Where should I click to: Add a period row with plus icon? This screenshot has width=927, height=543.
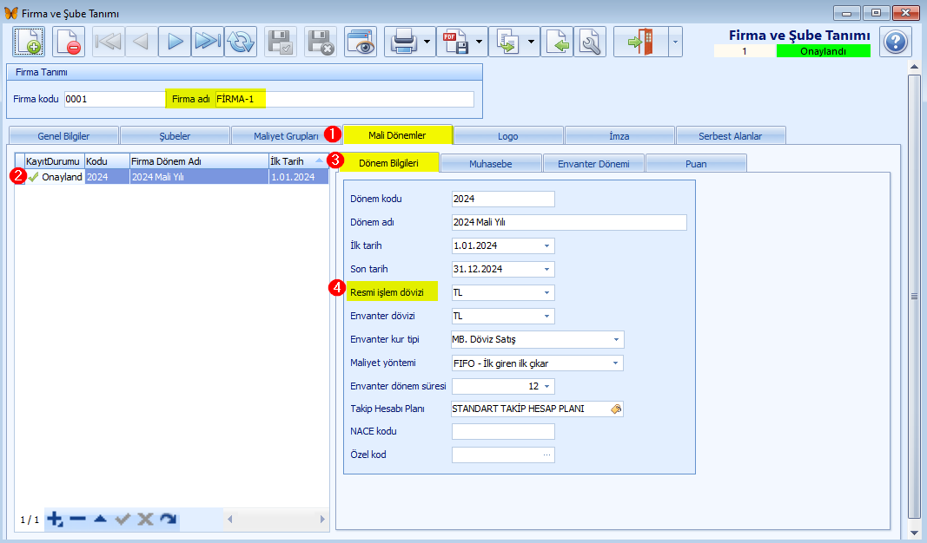pyautogui.click(x=55, y=519)
